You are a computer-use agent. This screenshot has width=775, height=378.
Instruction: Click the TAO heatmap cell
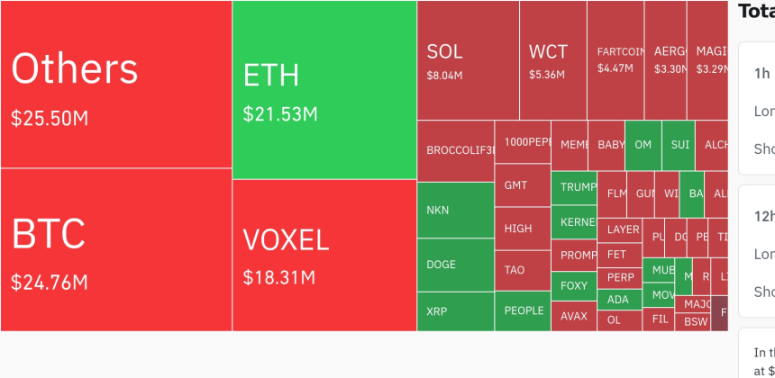point(522,270)
